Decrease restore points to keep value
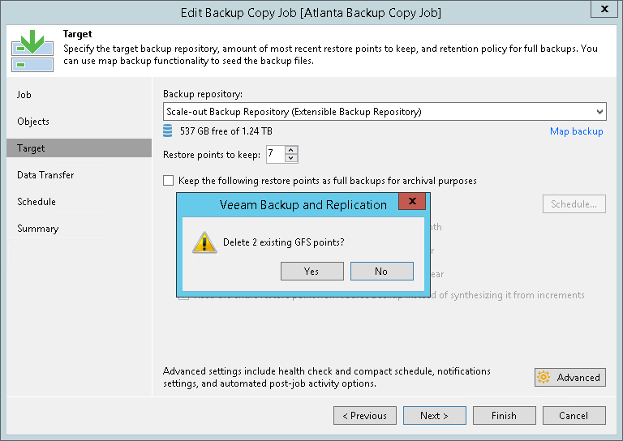The image size is (623, 441). coord(292,158)
